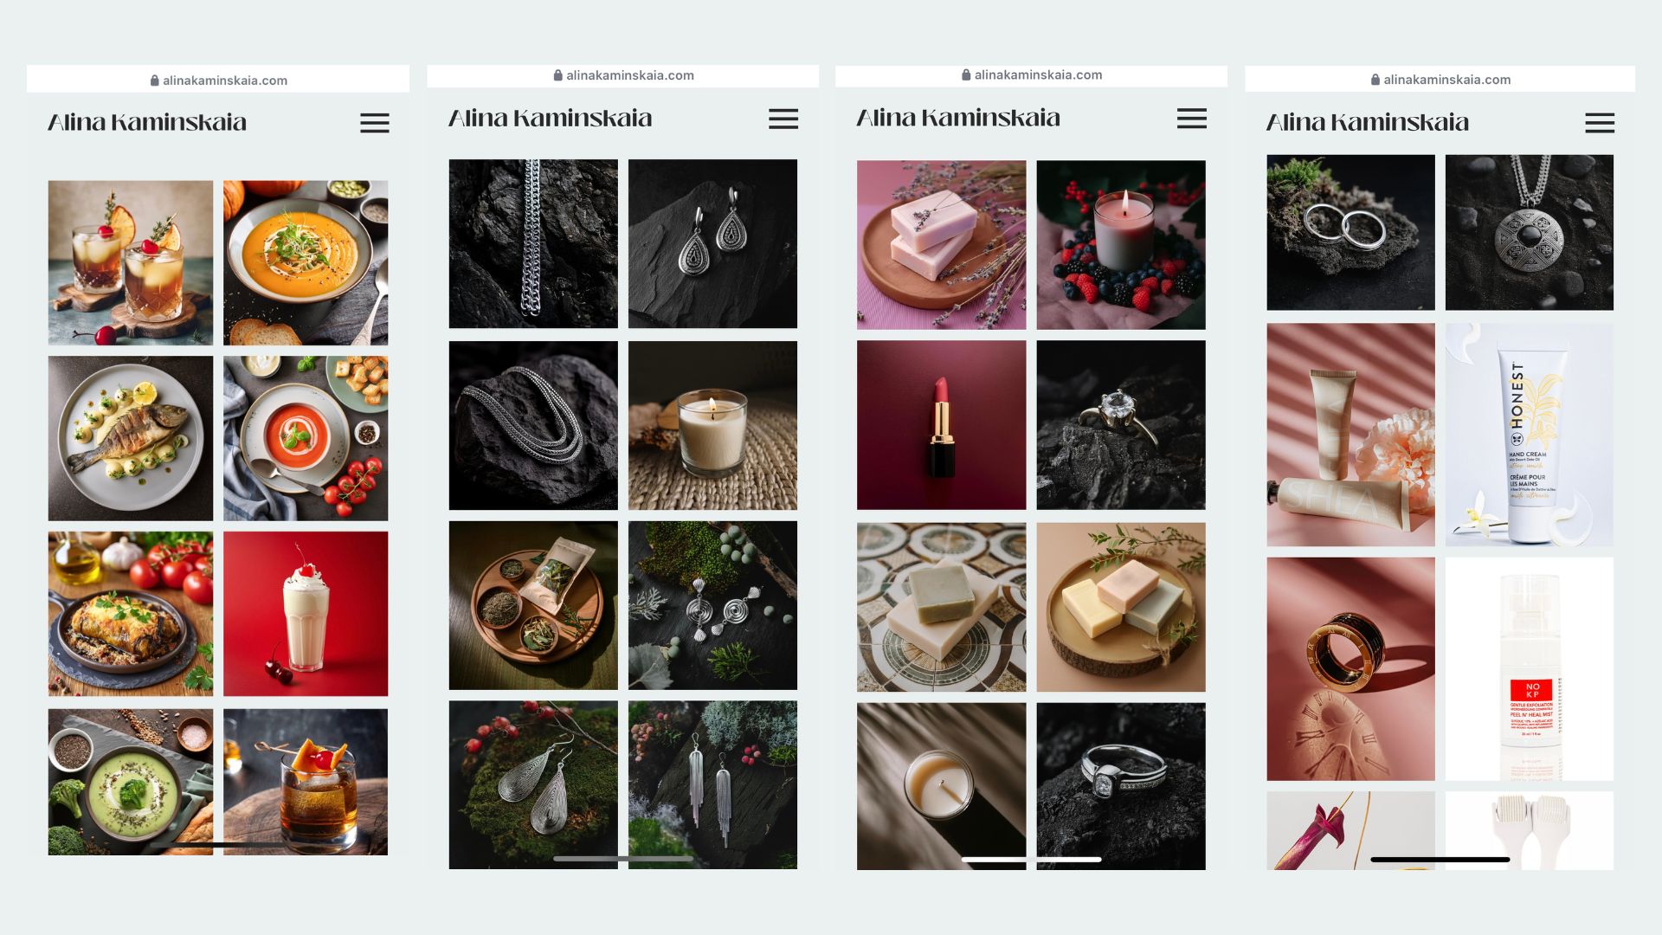
Task: Open the two silver rings on rock photo
Action: tap(1350, 232)
